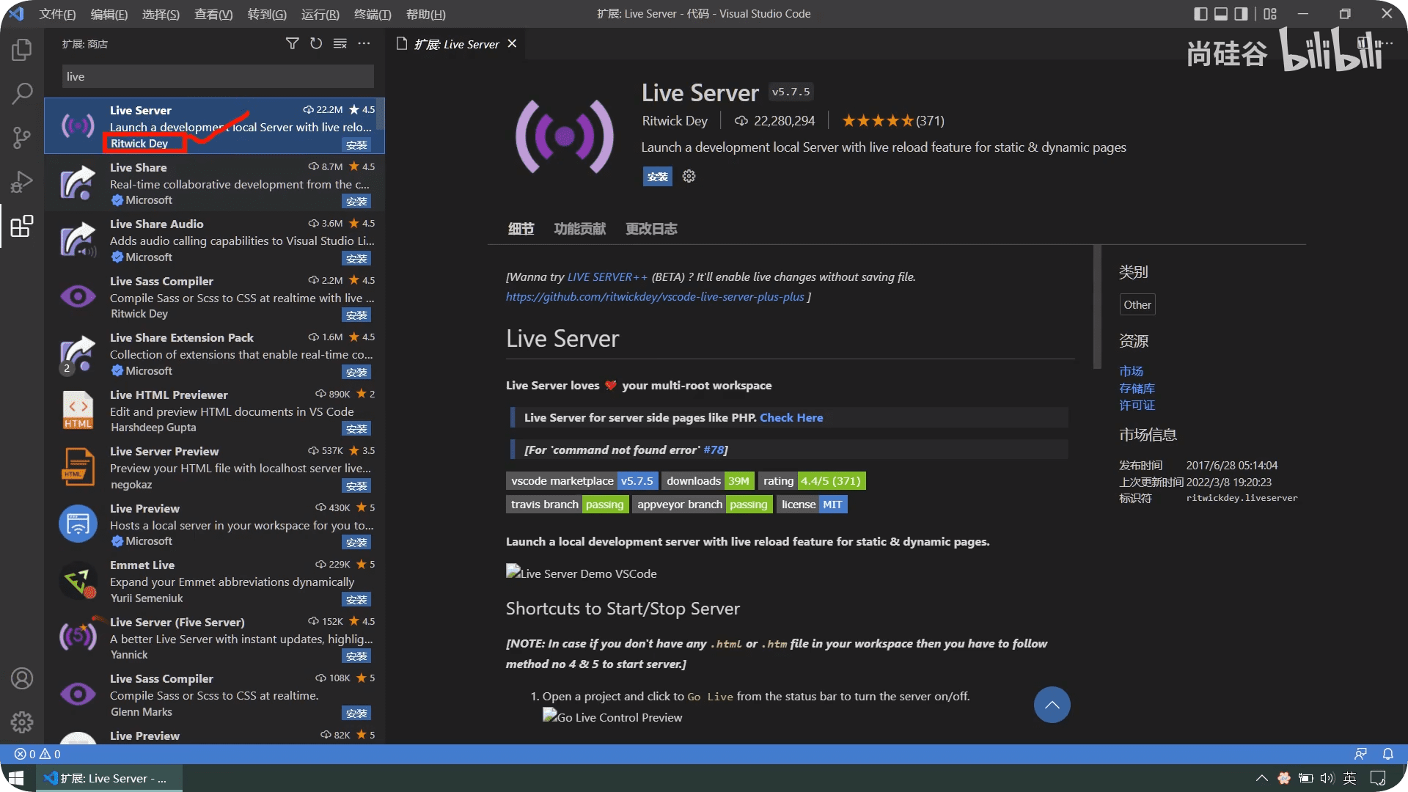Screen dimensions: 1408x792
Task: Open the vscode-live-server-plus-plus GitHub link
Action: click(655, 297)
